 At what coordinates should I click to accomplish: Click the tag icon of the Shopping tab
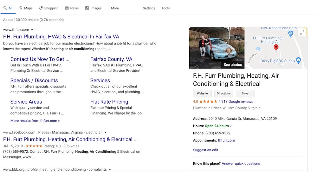coord(41,8)
